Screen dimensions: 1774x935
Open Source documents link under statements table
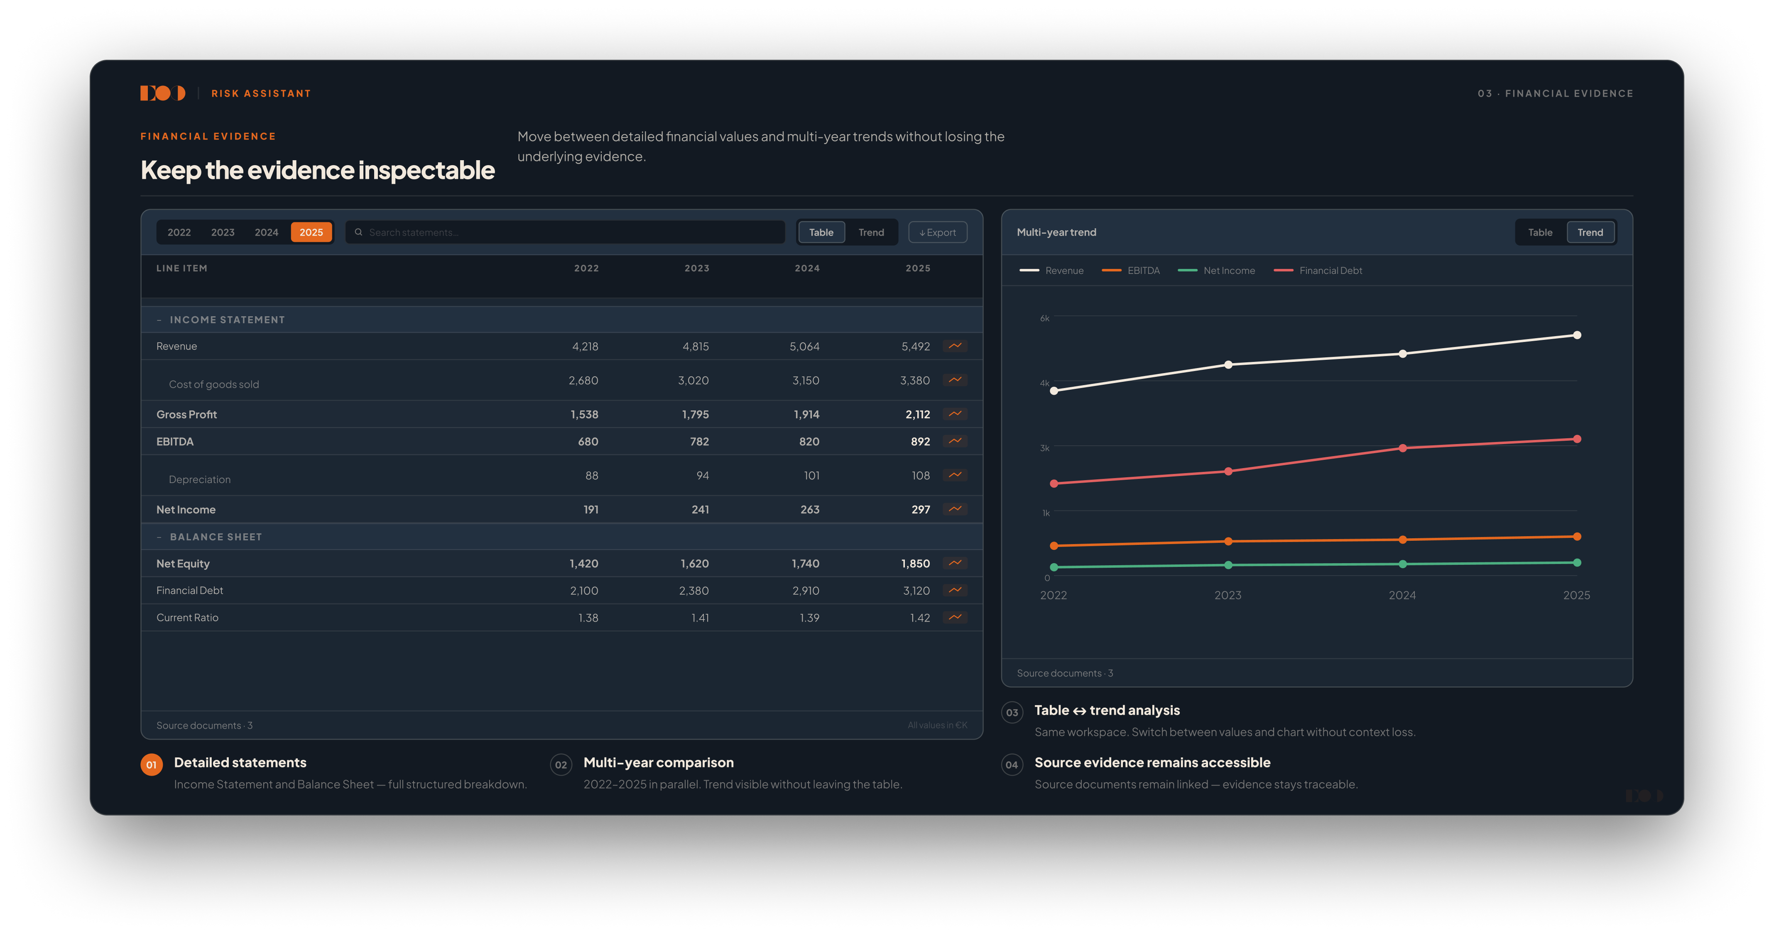pos(205,725)
